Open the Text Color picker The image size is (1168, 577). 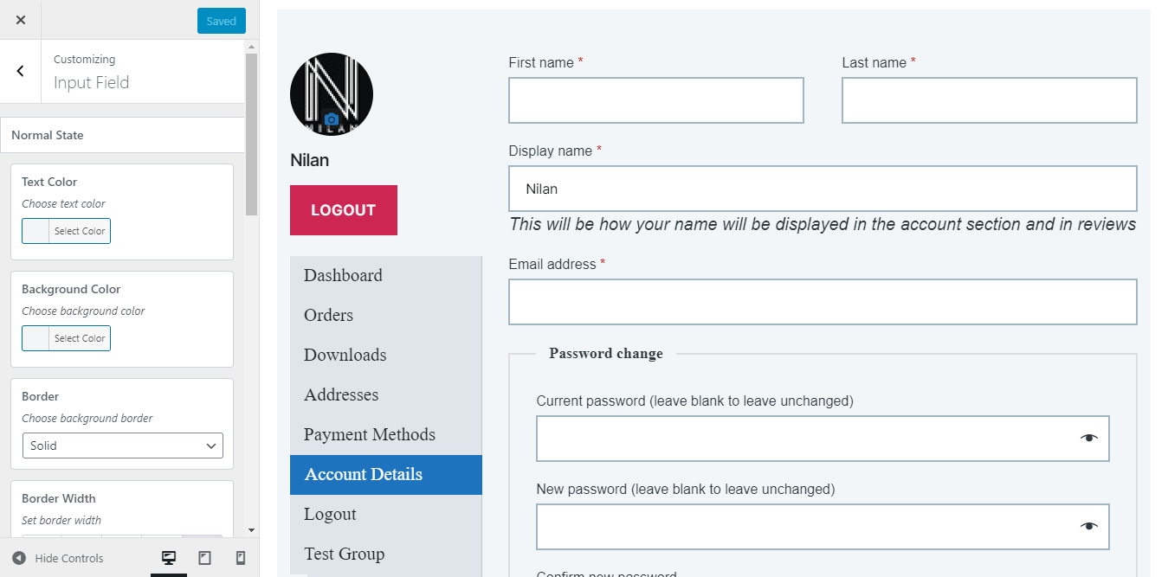pyautogui.click(x=66, y=231)
